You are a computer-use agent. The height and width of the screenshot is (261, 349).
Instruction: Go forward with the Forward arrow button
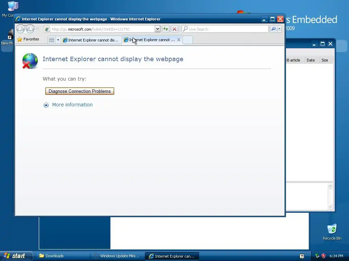30,29
